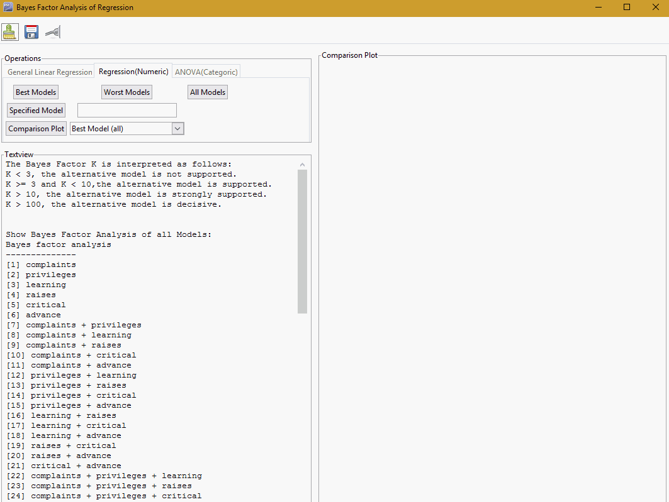Click the Textview scroll-up arrow
669x502 pixels.
pyautogui.click(x=303, y=165)
